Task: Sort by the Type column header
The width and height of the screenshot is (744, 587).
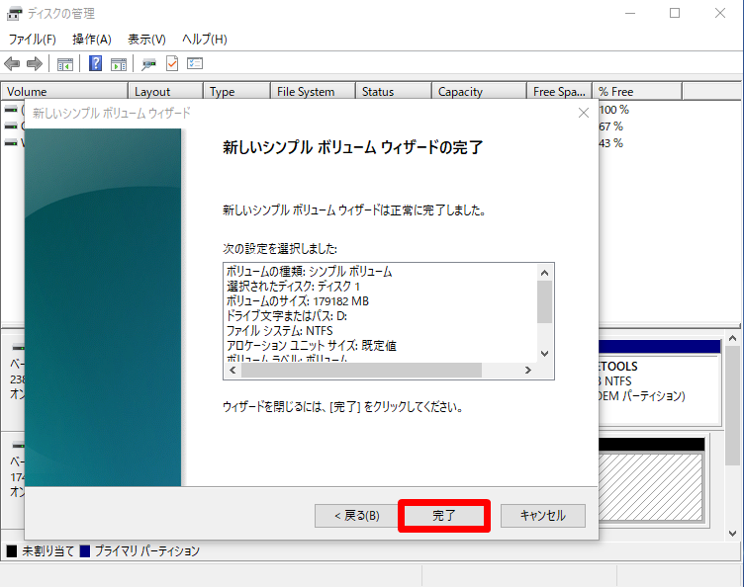Action: point(236,92)
